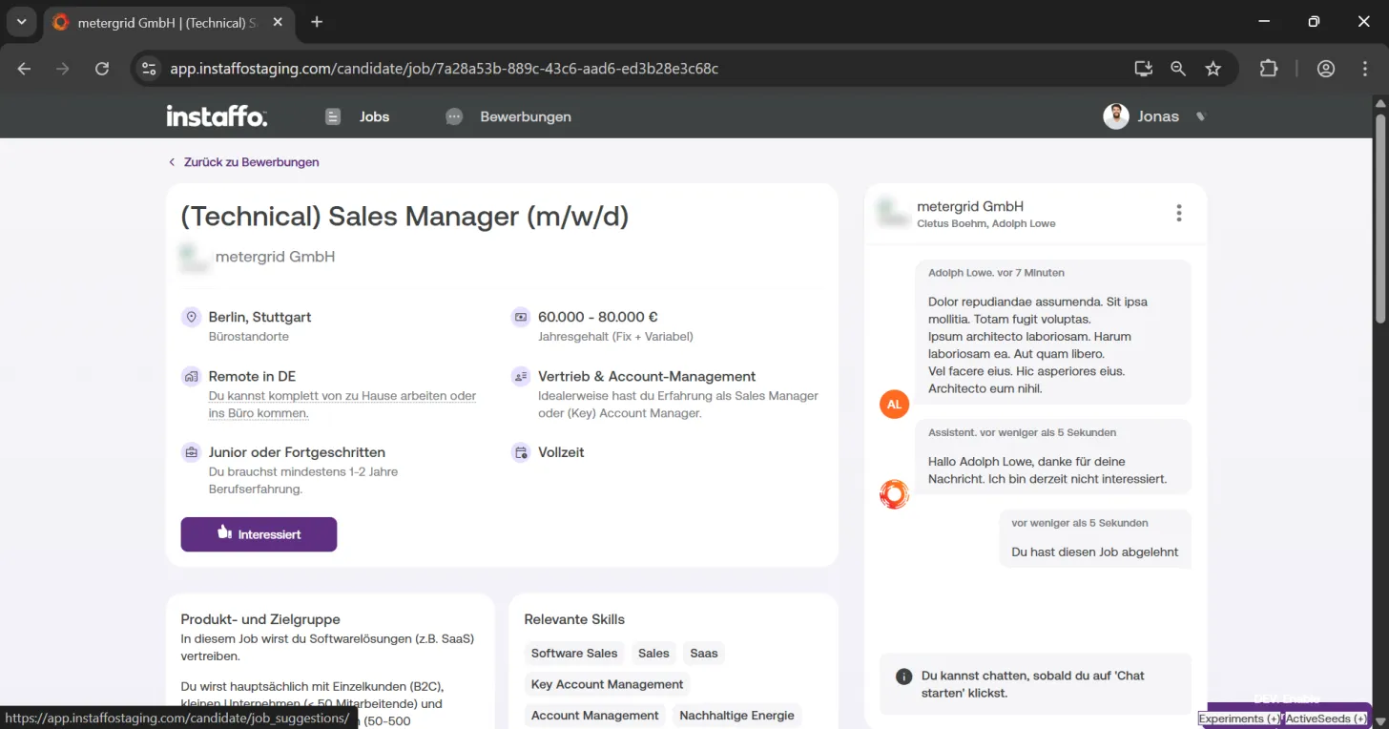Click the orange AL sender avatar

(x=894, y=404)
